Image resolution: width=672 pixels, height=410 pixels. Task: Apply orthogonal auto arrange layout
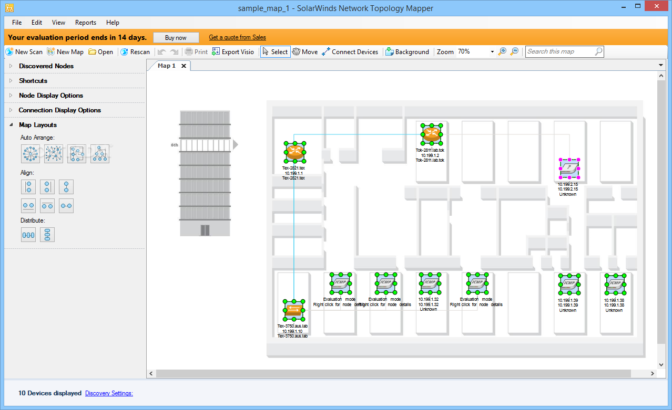click(x=77, y=154)
